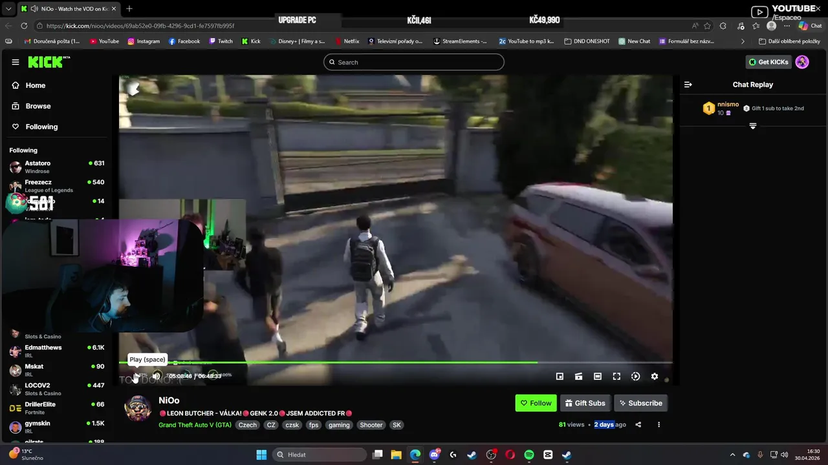Image resolution: width=828 pixels, height=465 pixels.
Task: Open the Instagram bookmark
Action: pos(144,41)
